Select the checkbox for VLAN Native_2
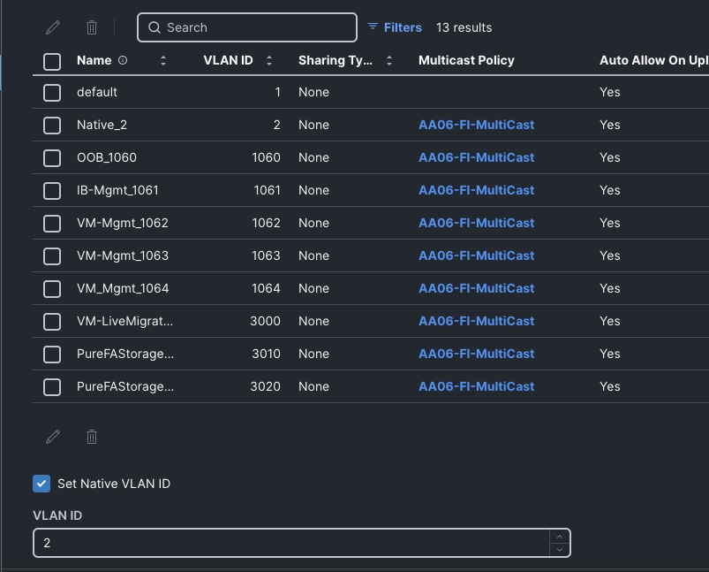Viewport: 709px width, 572px height. click(x=51, y=125)
